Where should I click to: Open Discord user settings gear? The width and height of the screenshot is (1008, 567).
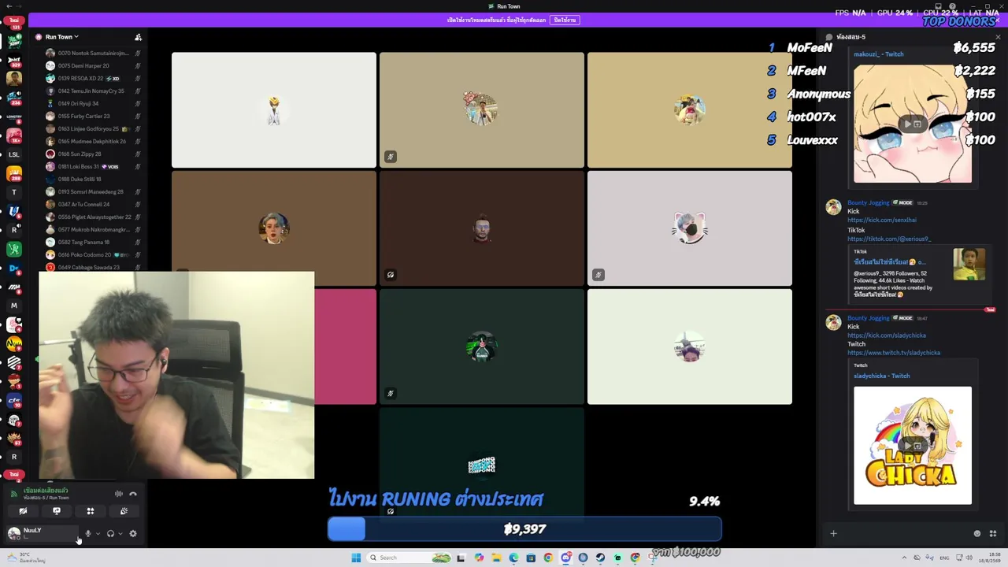point(133,533)
